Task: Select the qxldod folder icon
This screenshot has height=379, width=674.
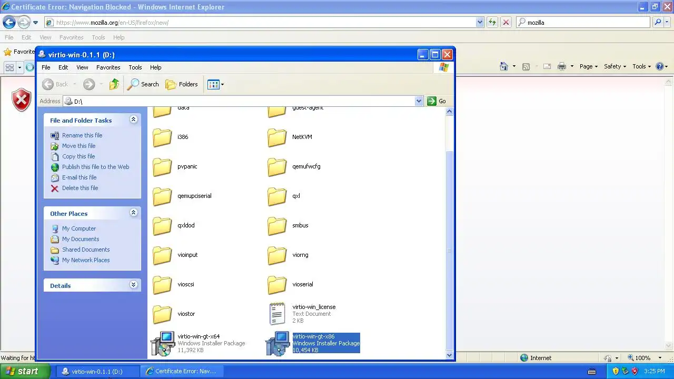Action: pos(162,225)
